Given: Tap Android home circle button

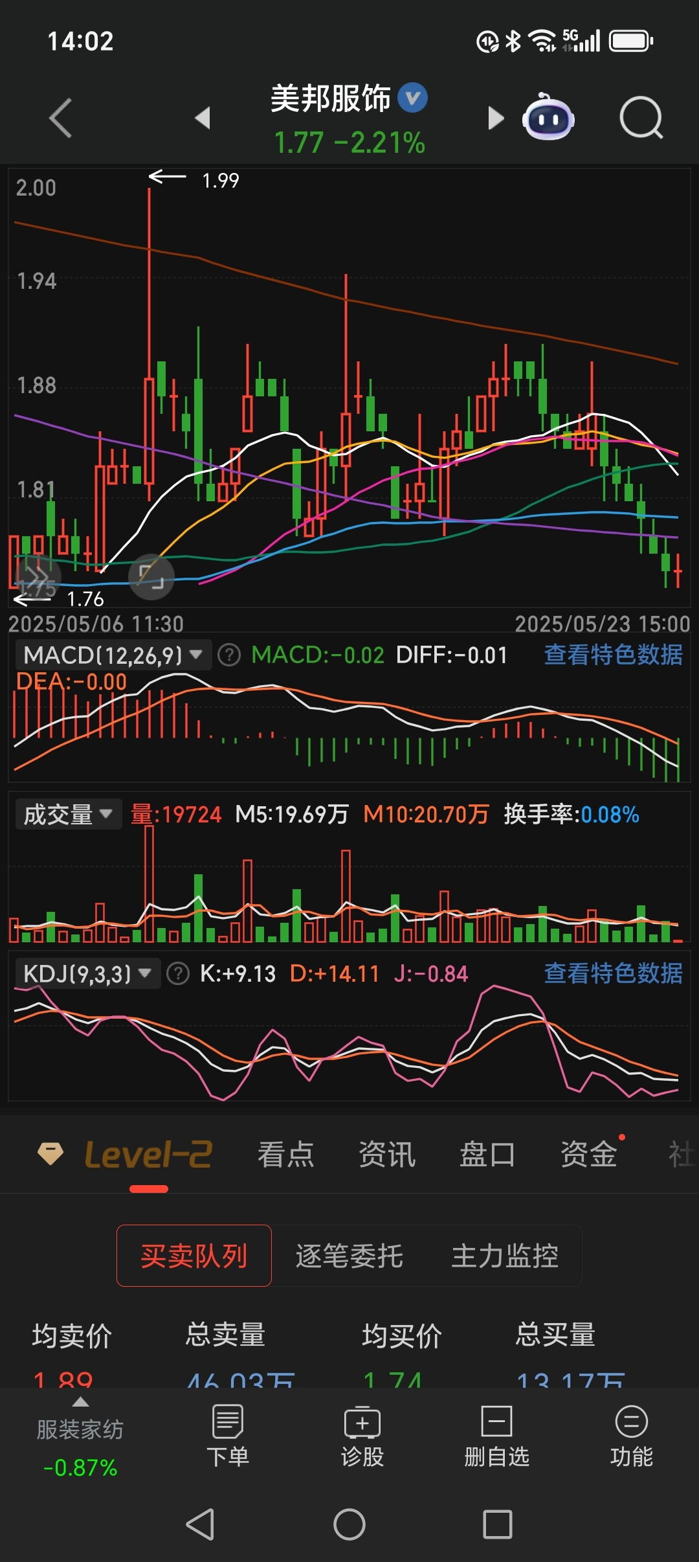Looking at the screenshot, I should (x=349, y=1524).
